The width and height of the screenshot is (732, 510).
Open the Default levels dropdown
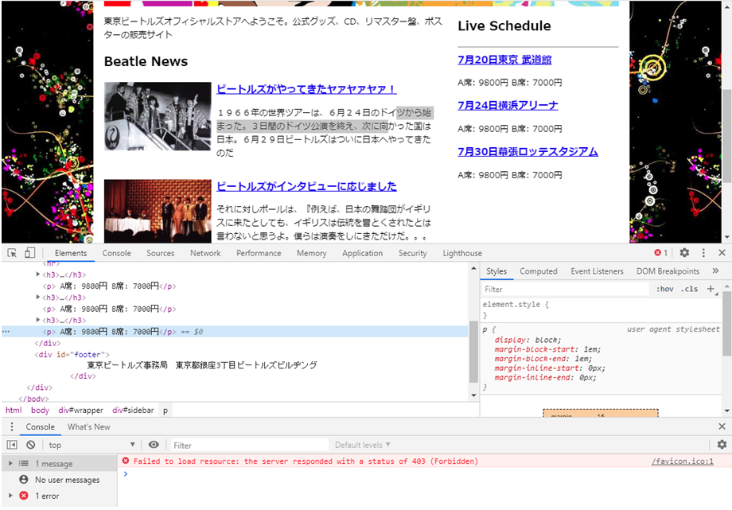coord(363,445)
